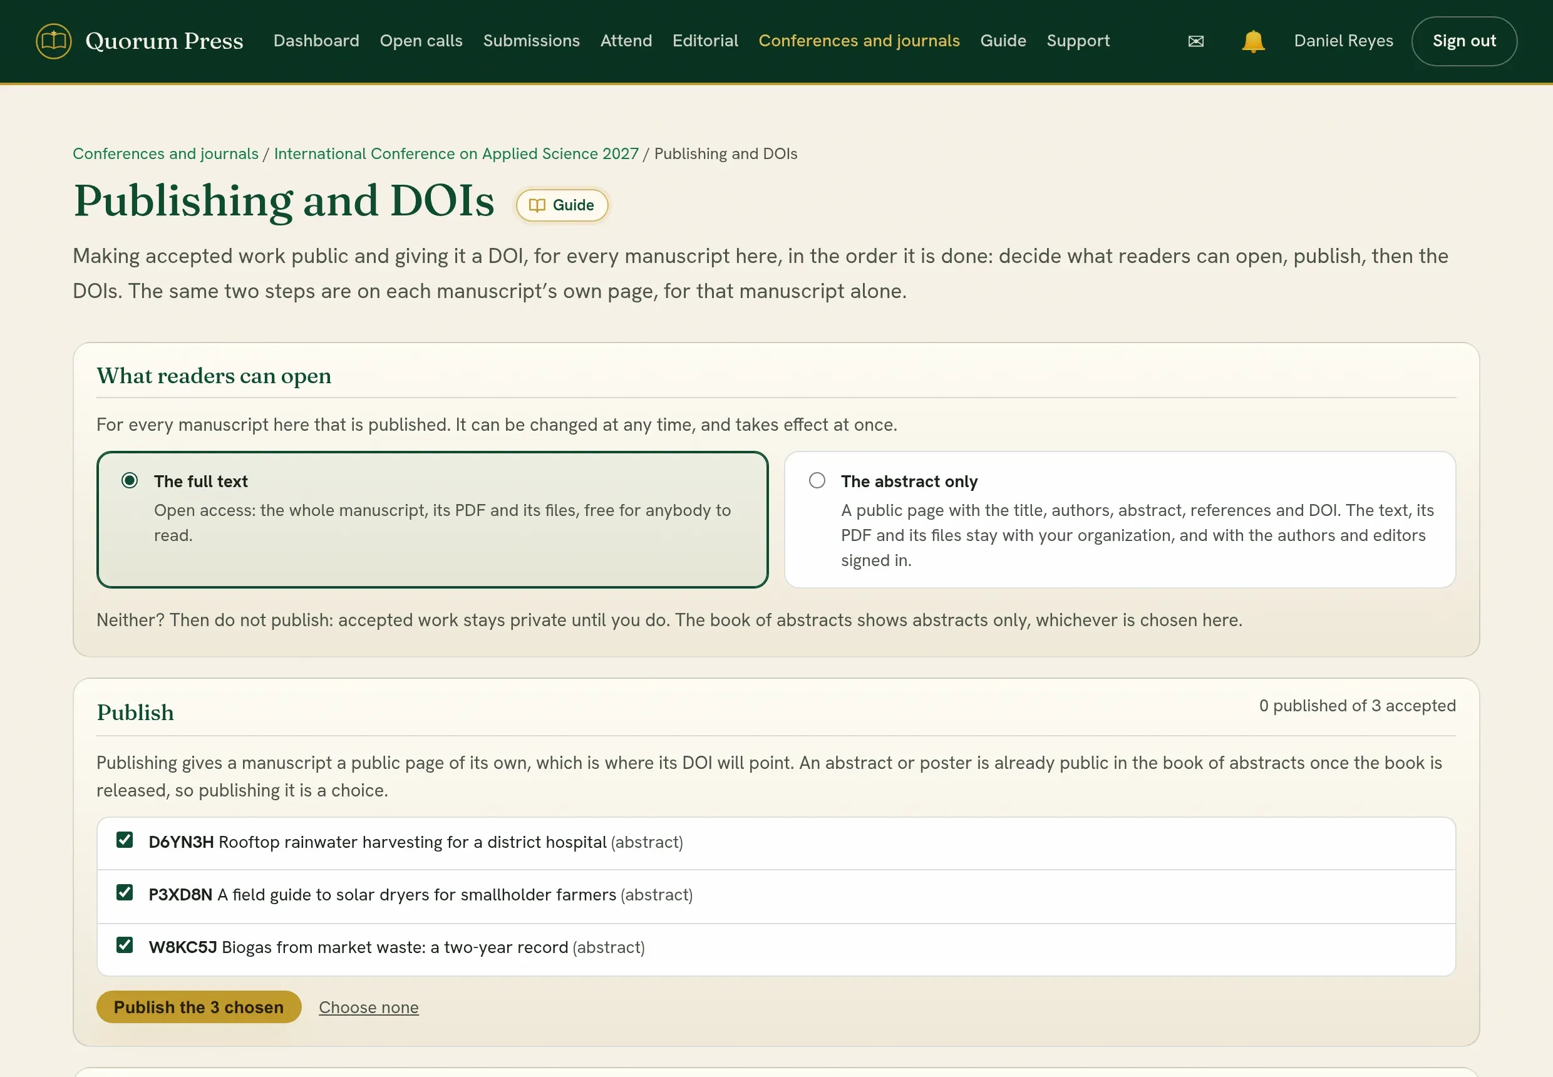
Task: Uncheck the P3XD8N solar dryers checkbox
Action: click(124, 893)
